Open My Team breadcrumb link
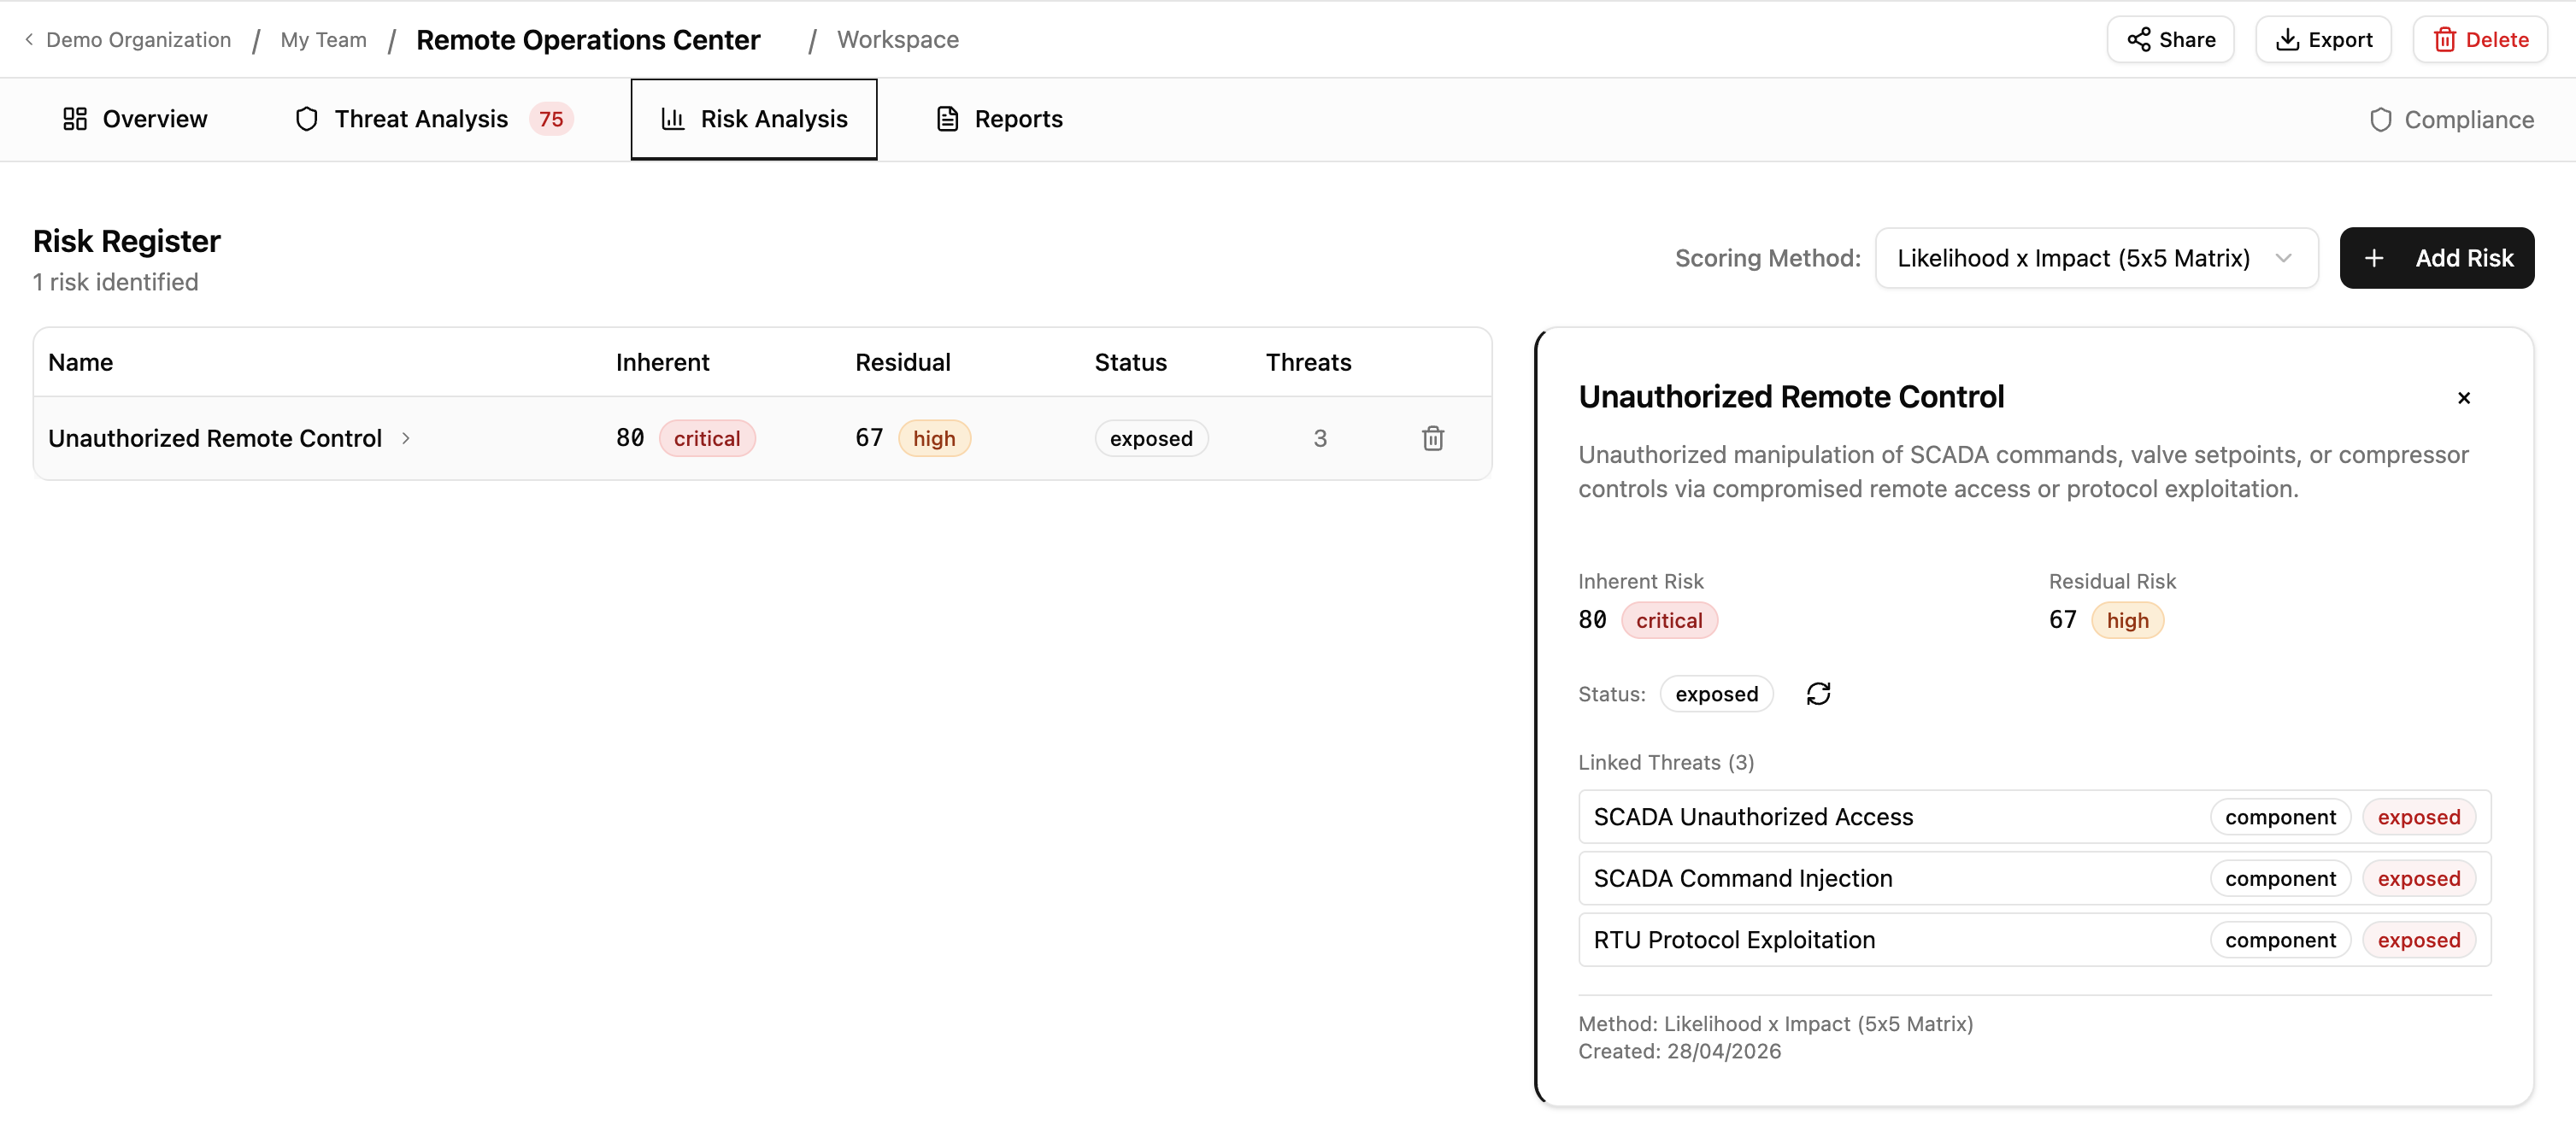The width and height of the screenshot is (2576, 1143). 323,39
